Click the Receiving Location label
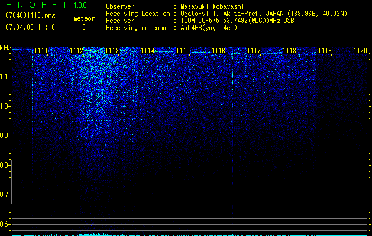The height and width of the screenshot is (236, 372). click(x=138, y=14)
